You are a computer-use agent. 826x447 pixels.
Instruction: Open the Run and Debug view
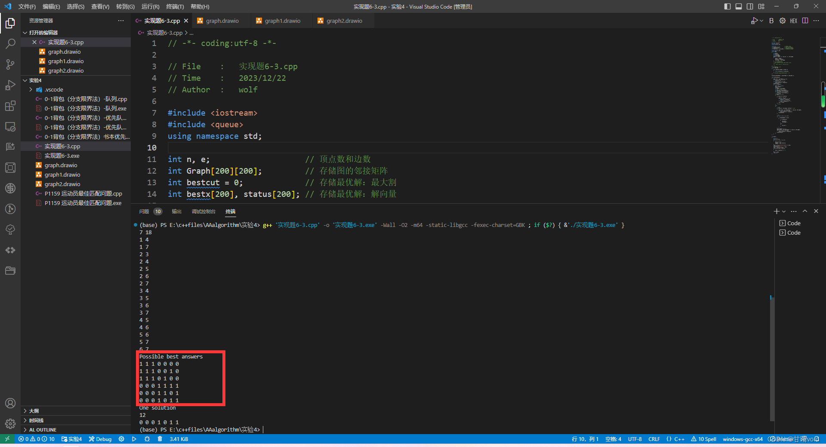click(10, 85)
